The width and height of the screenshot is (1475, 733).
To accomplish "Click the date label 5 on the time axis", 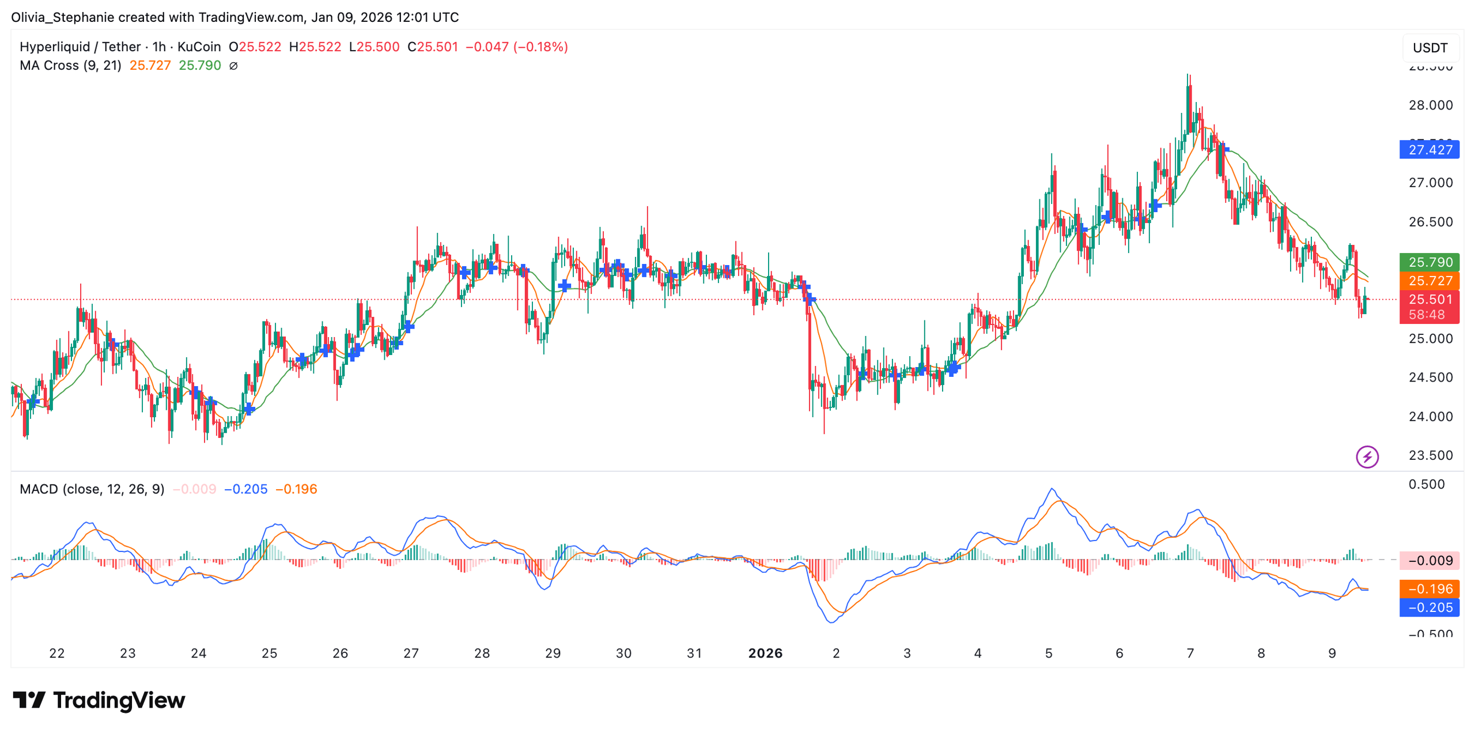I will pos(1048,653).
